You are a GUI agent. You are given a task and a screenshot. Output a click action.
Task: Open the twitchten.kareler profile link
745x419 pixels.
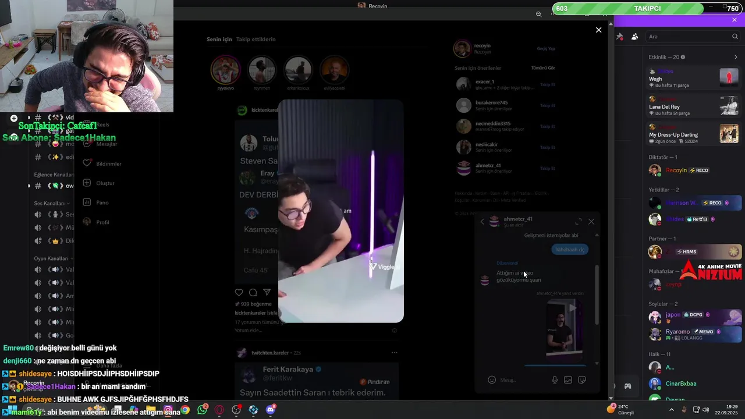(270, 353)
